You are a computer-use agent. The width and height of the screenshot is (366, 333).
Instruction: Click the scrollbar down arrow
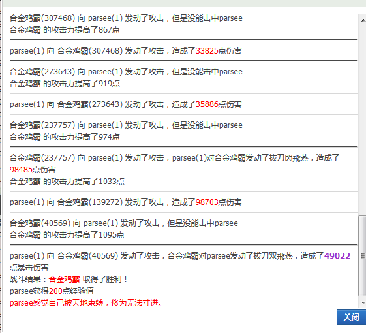click(x=363, y=302)
